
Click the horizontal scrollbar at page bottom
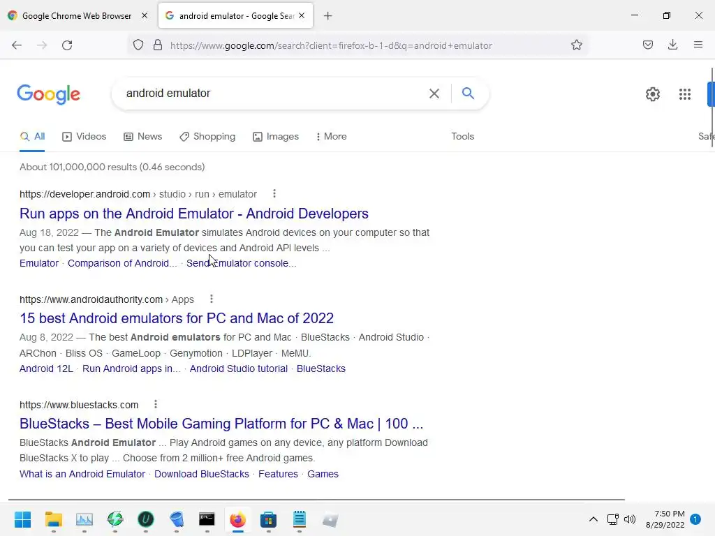(x=316, y=500)
